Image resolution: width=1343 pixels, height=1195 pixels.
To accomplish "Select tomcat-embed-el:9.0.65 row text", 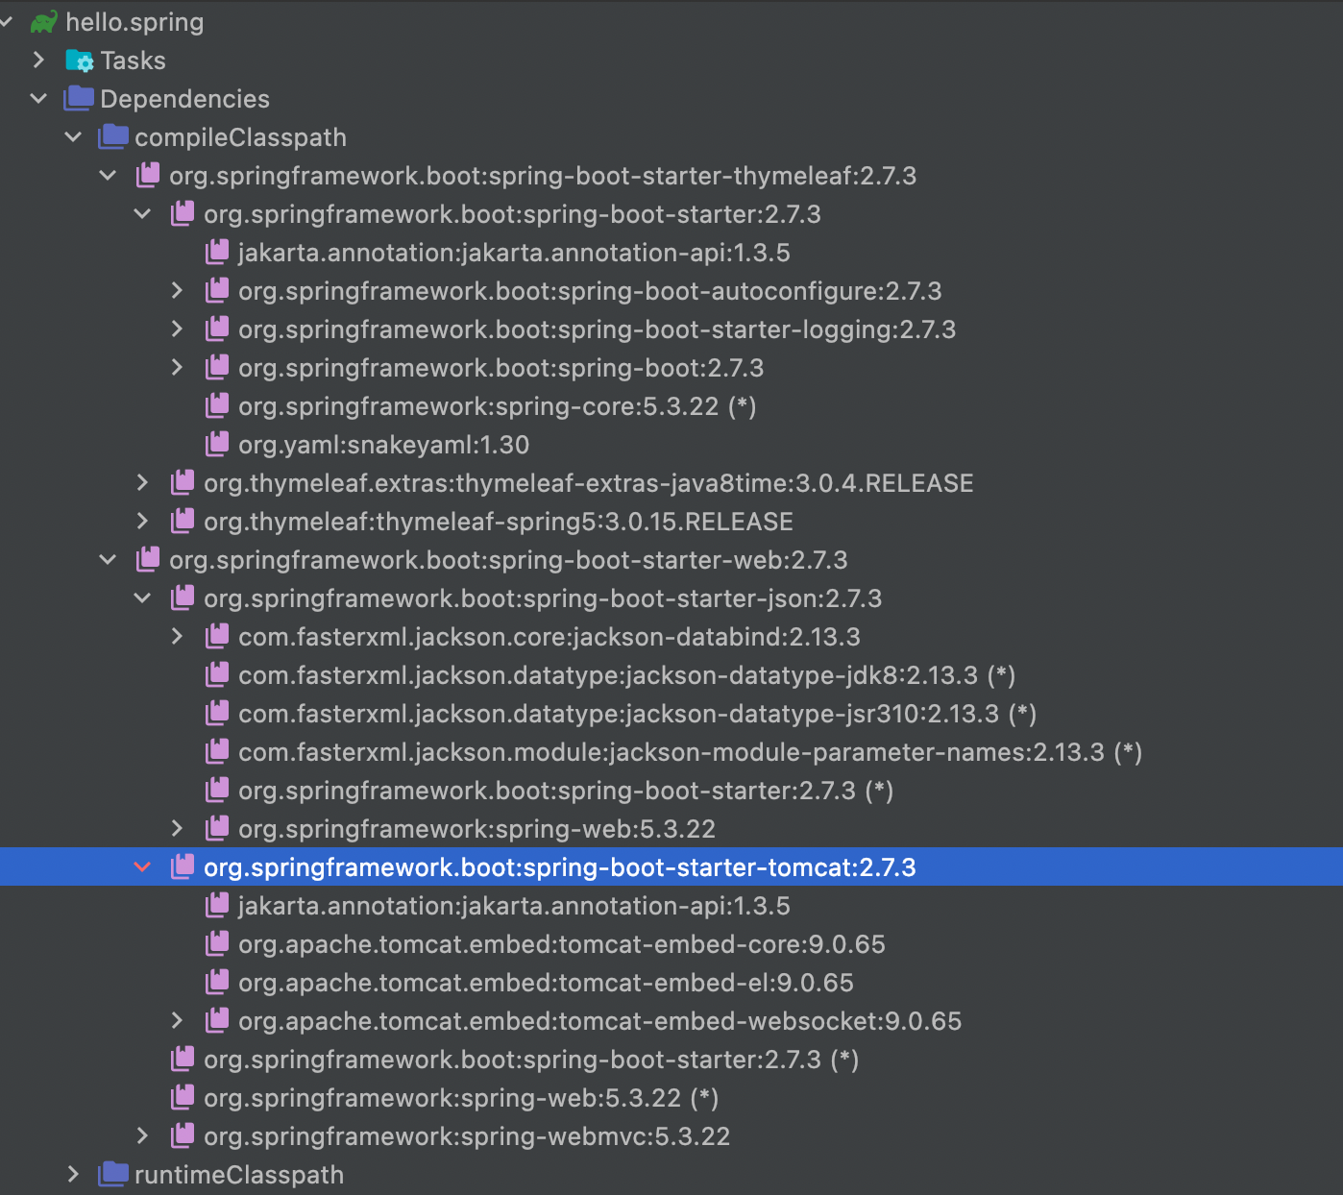I will pyautogui.click(x=547, y=983).
